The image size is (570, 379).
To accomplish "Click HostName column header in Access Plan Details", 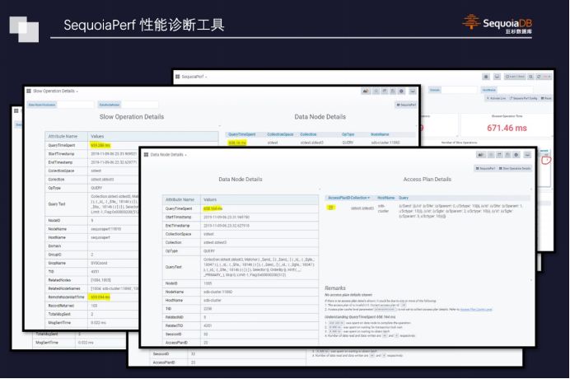I will tap(385, 198).
